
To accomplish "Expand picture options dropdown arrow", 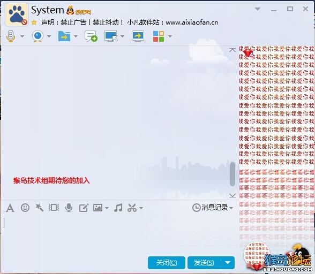I will [x=107, y=208].
